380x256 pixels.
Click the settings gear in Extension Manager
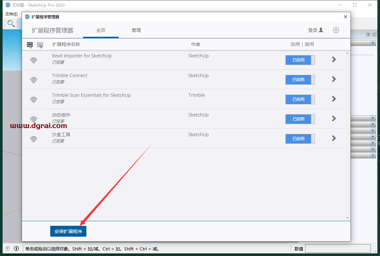click(336, 30)
